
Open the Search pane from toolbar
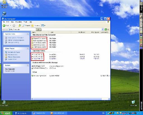point(27,26)
